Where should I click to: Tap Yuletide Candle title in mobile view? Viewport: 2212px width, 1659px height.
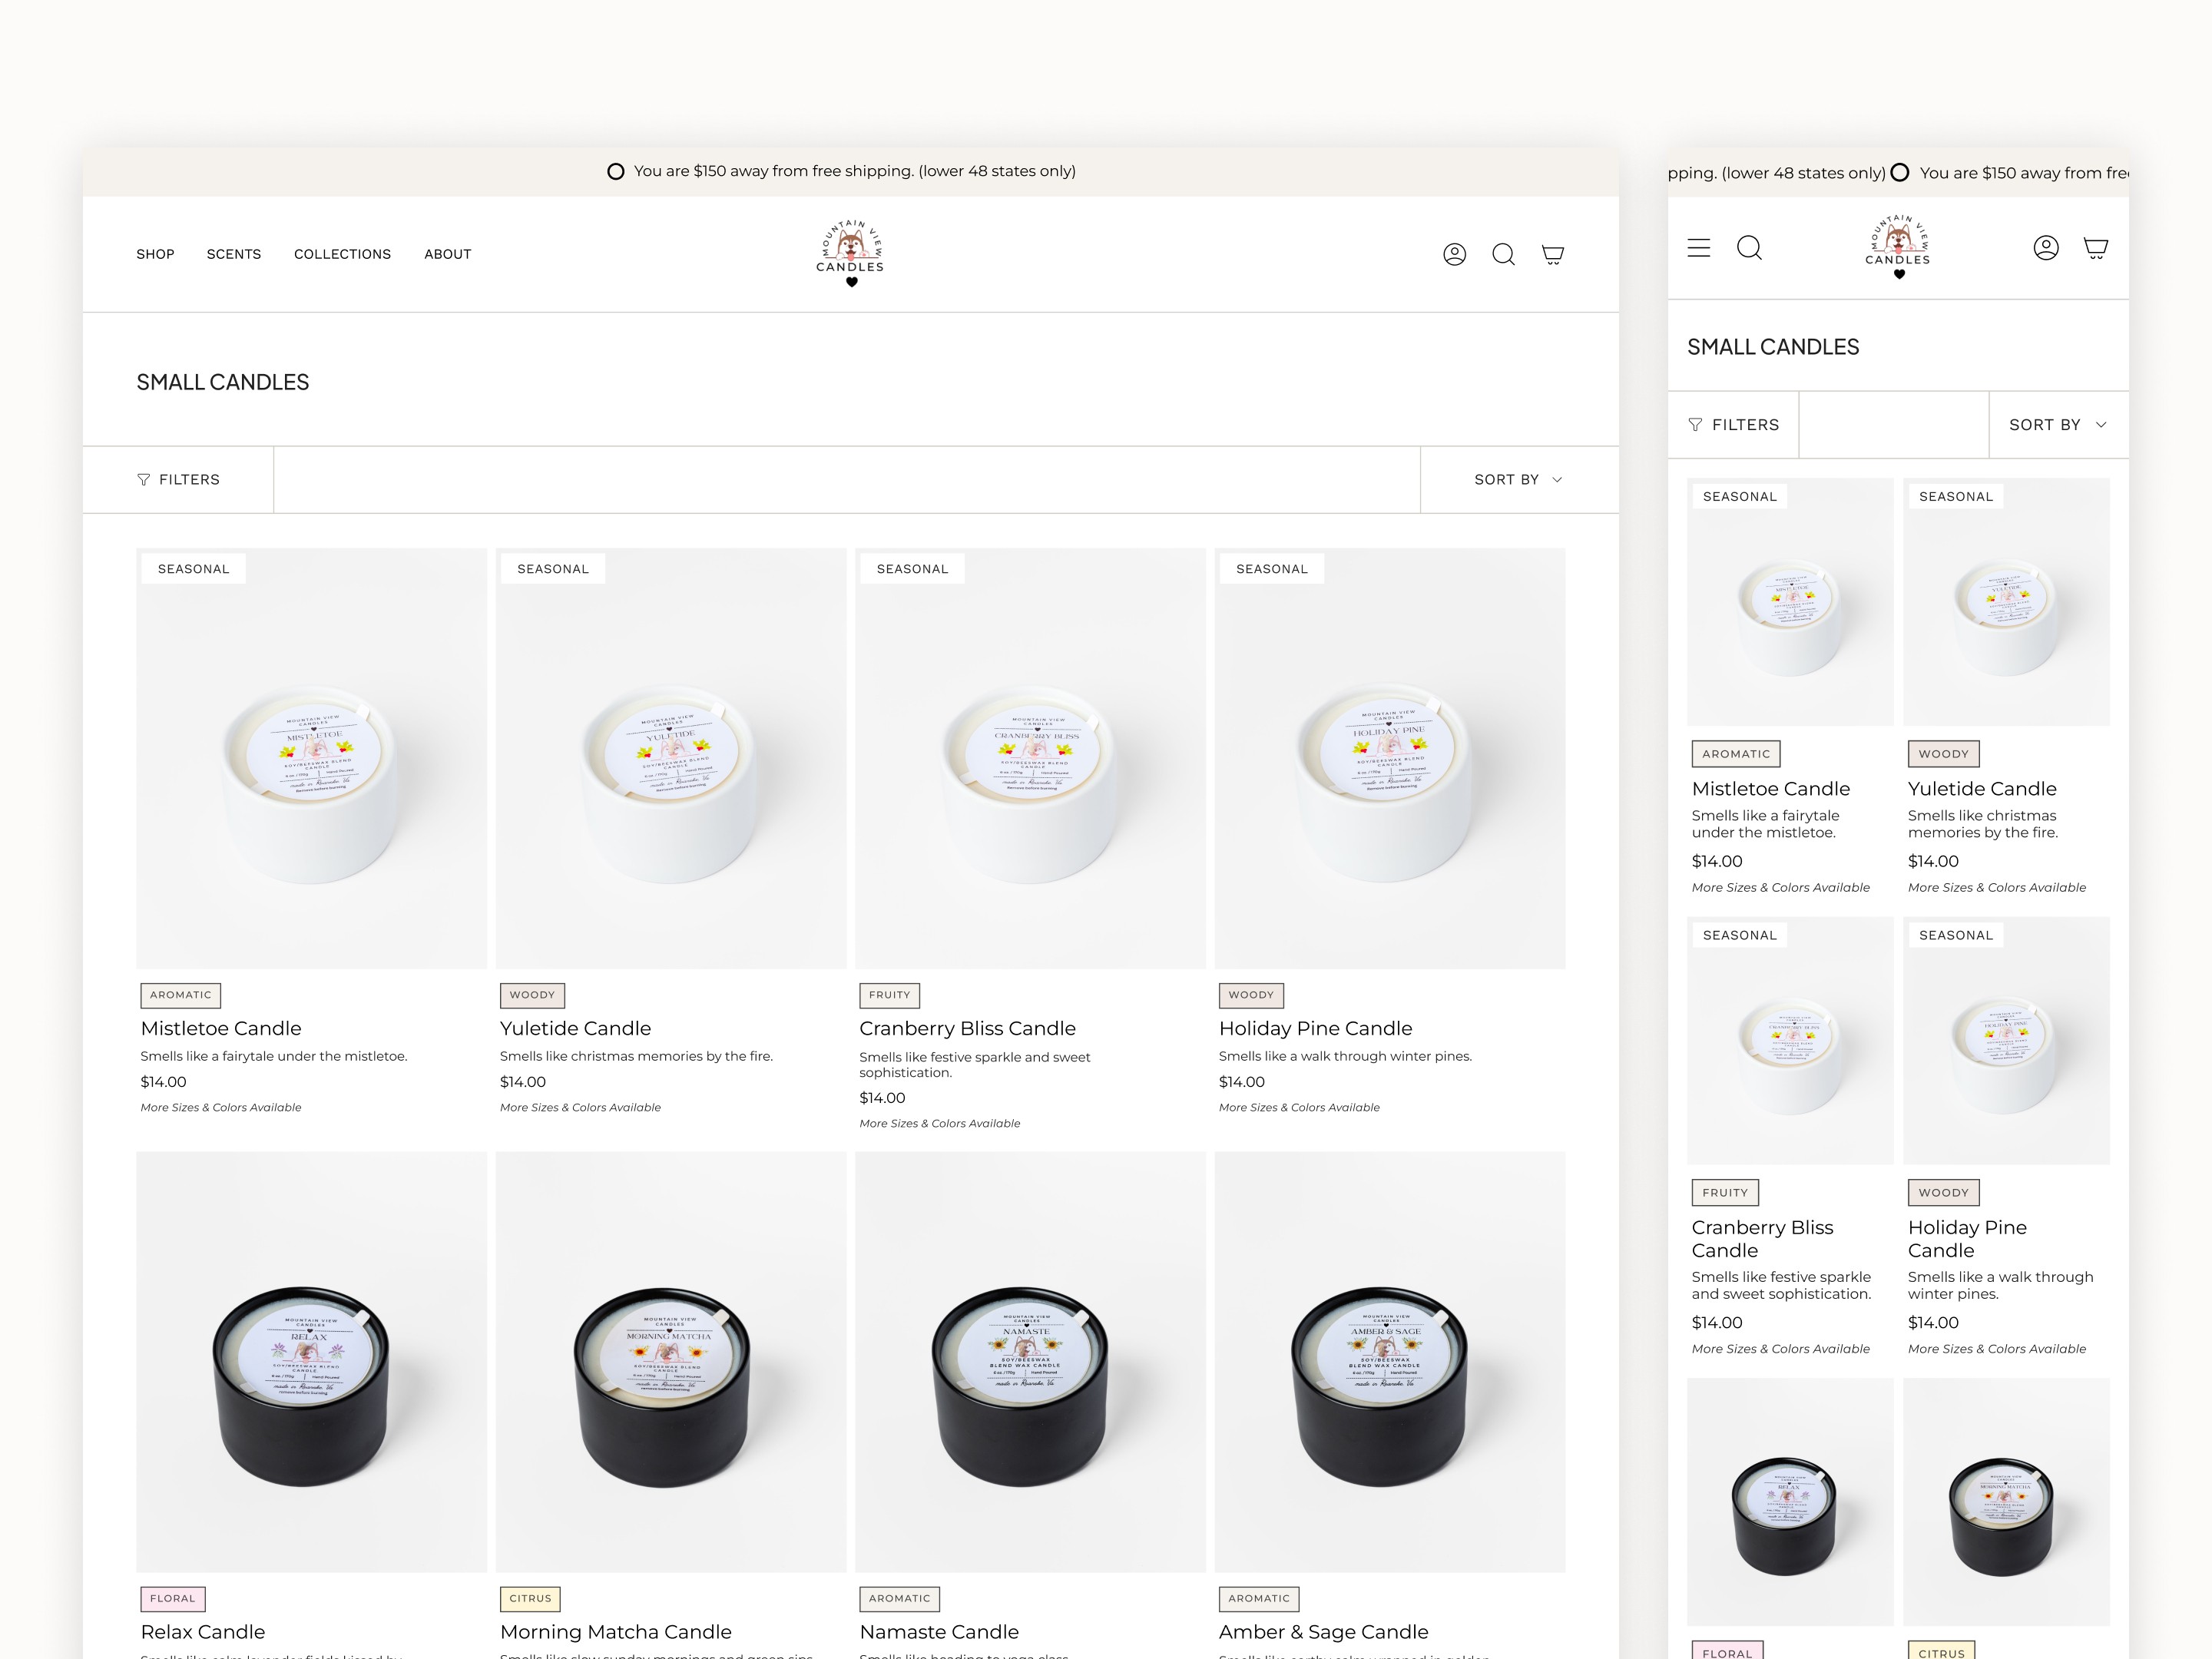click(1982, 789)
